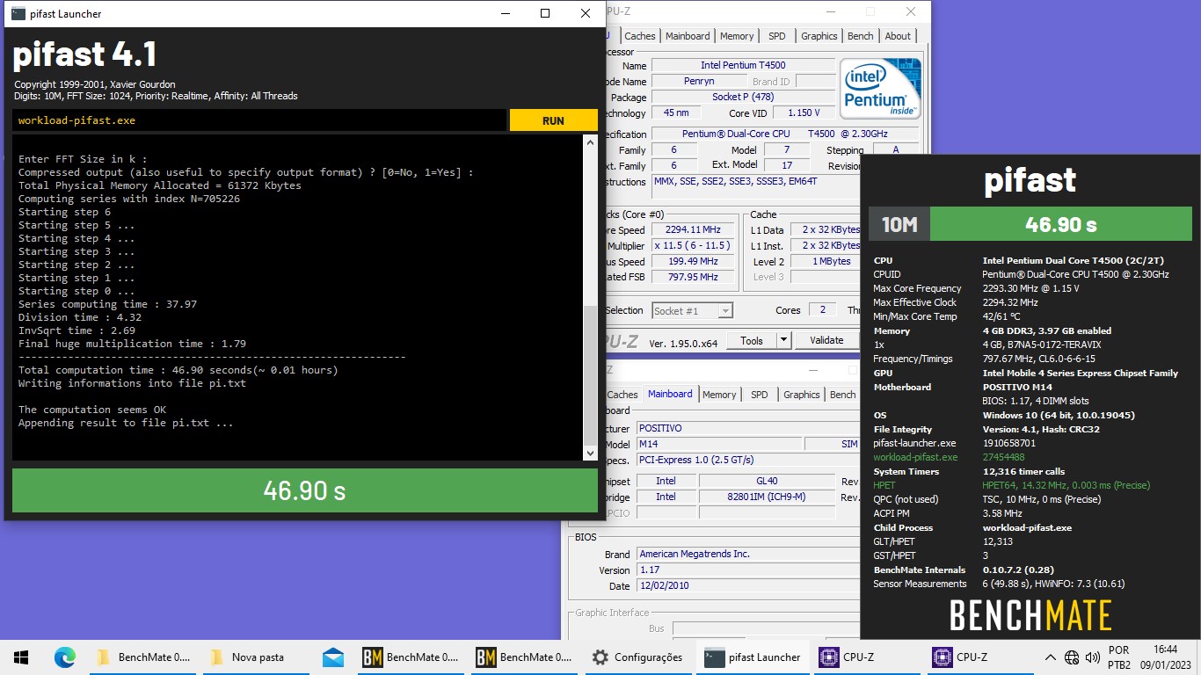Click the Intel Pentium T4500 Name field
The image size is (1201, 675).
[x=743, y=66]
